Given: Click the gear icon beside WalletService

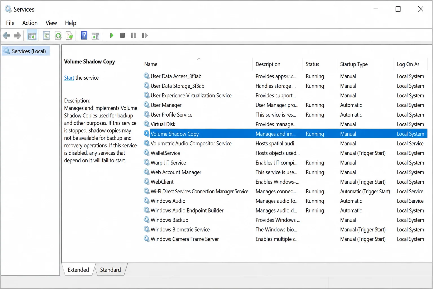Looking at the screenshot, I should [147, 153].
